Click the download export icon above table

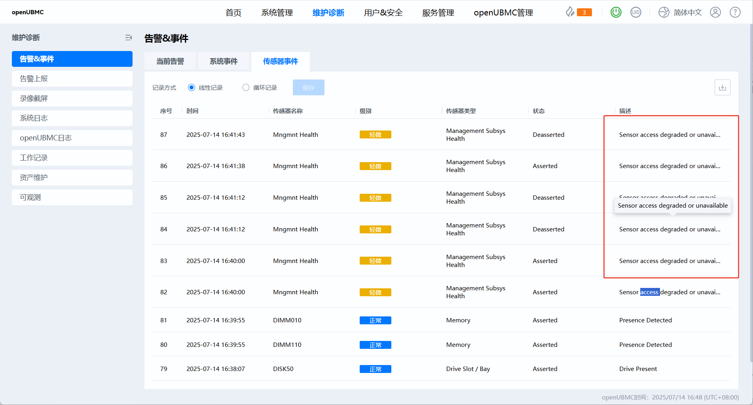722,87
